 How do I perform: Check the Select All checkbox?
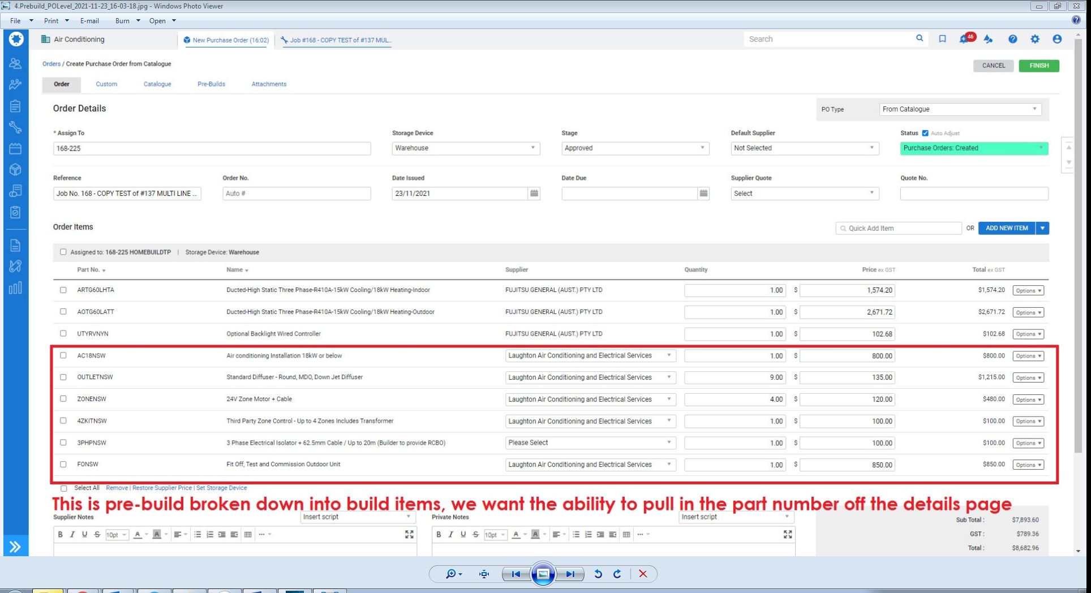(x=64, y=488)
